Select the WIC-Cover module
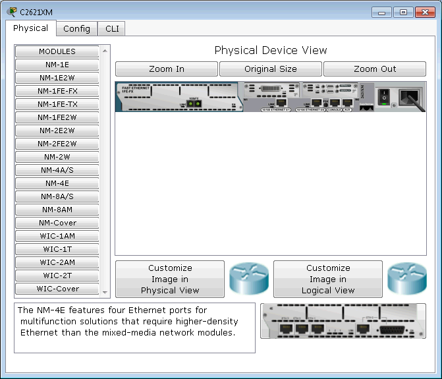The image size is (442, 379). pyautogui.click(x=57, y=289)
